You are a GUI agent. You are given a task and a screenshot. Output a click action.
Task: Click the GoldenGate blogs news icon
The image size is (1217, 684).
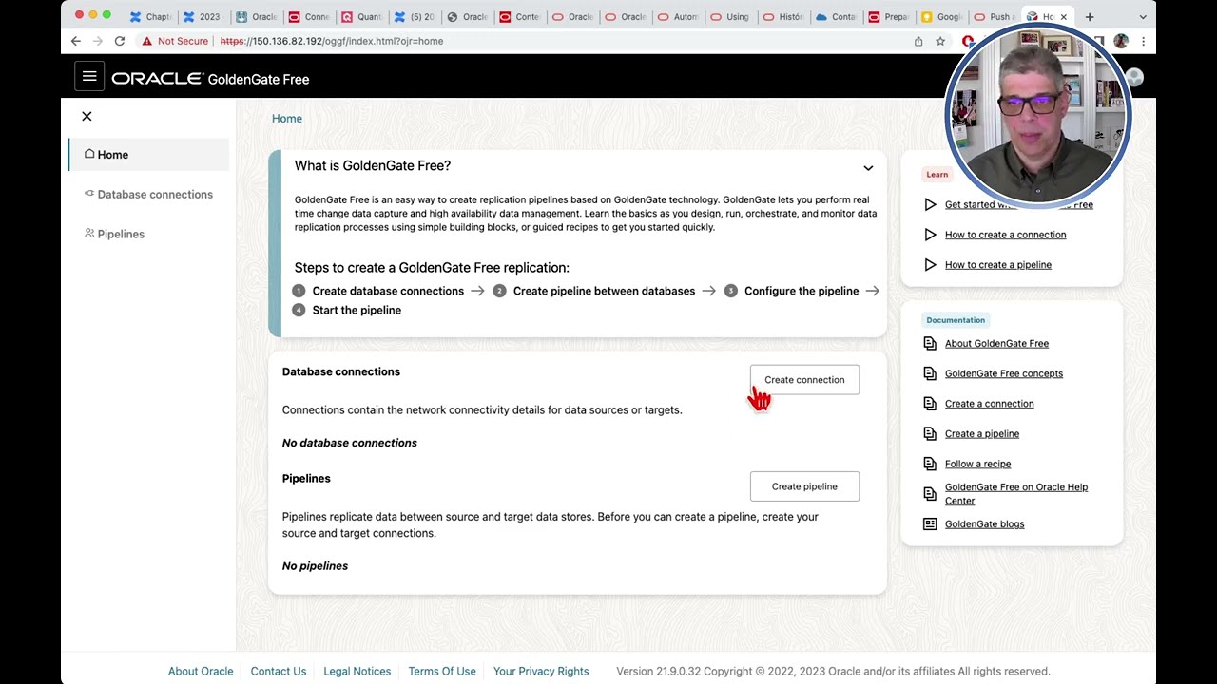[930, 524]
